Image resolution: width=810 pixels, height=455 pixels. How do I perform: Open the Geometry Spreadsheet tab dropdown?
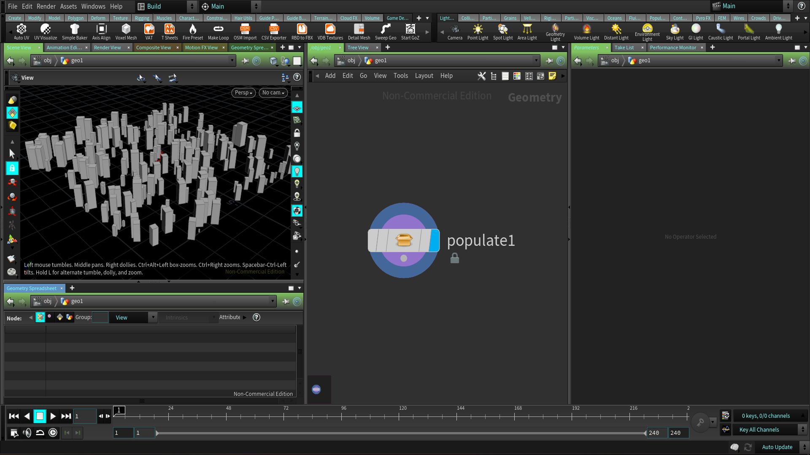(x=299, y=287)
